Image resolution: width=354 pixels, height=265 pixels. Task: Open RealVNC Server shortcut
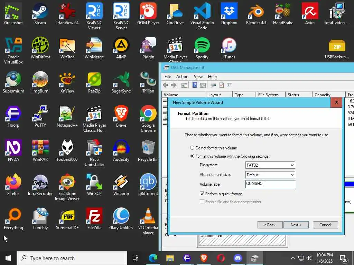pos(121,17)
